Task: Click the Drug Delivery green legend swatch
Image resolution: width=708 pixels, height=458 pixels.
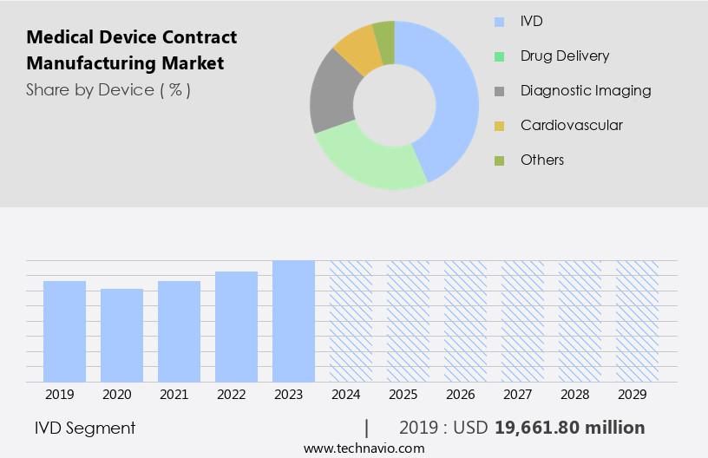Action: point(499,56)
